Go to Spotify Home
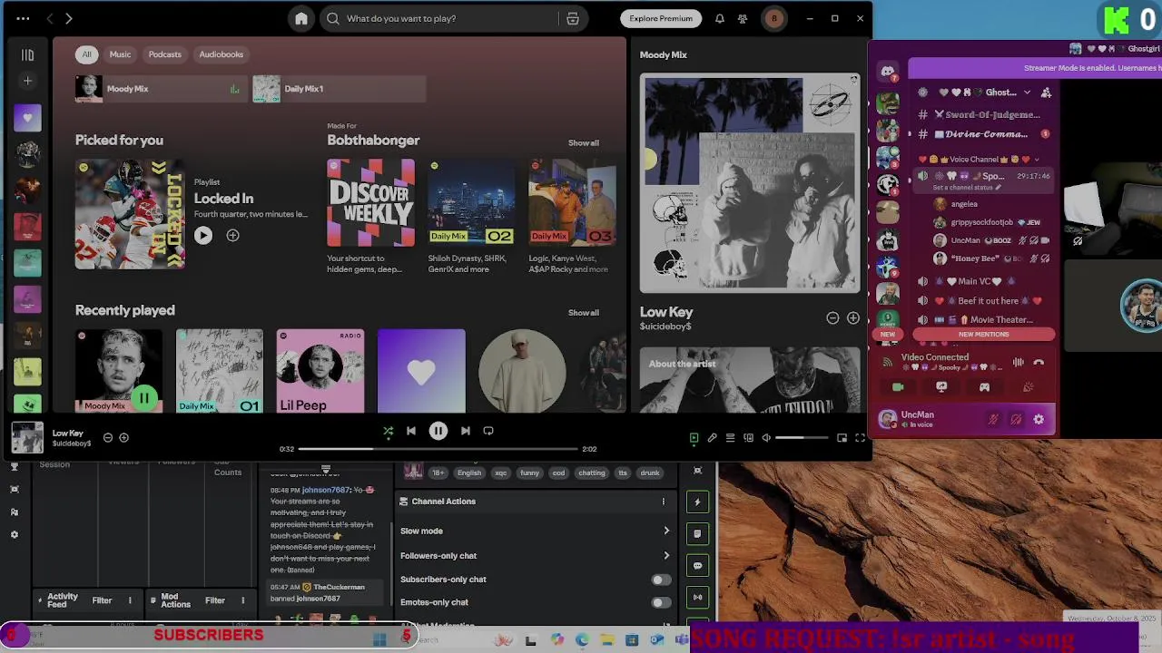 tap(301, 18)
